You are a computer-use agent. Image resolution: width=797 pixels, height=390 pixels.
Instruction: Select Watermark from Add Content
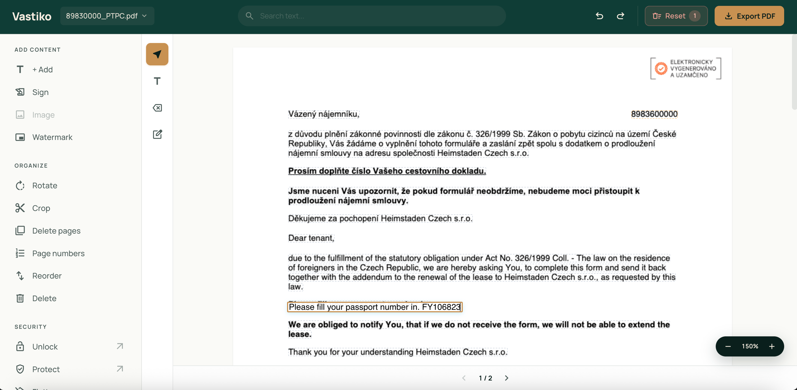(52, 137)
